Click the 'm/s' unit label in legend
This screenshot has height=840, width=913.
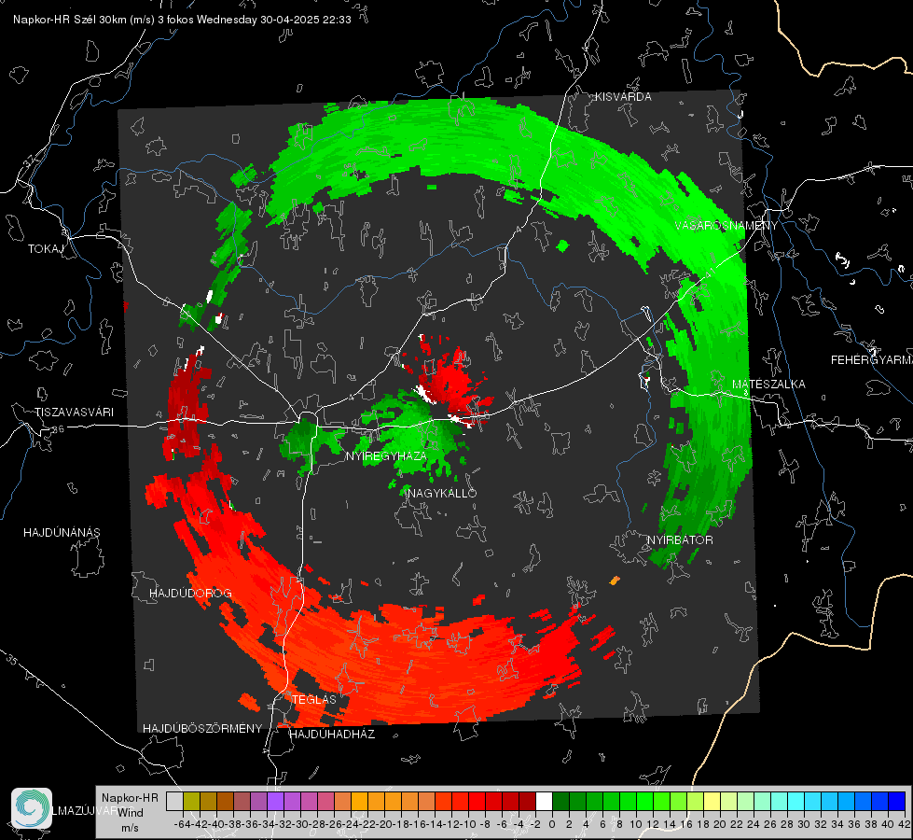tap(130, 828)
